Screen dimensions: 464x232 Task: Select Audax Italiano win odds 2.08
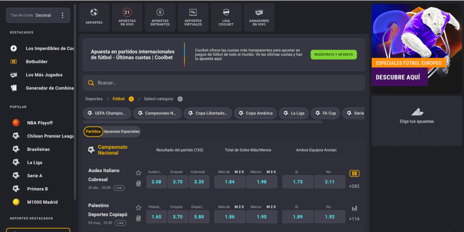click(156, 182)
